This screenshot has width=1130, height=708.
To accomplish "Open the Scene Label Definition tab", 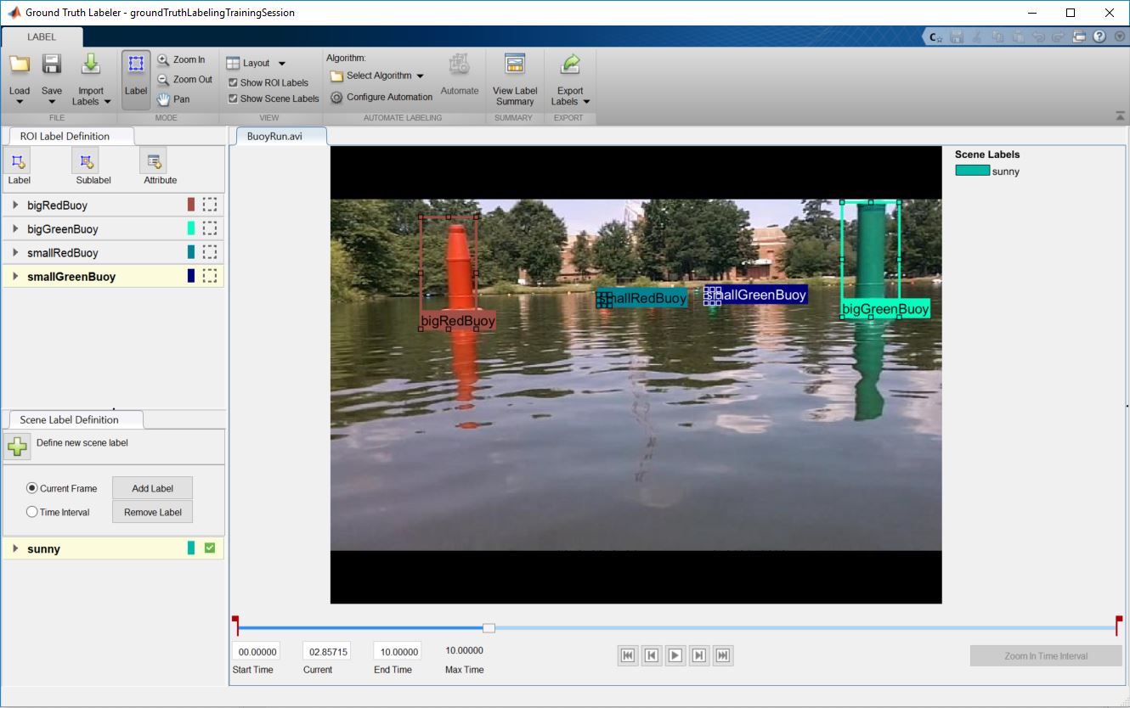I will point(70,419).
